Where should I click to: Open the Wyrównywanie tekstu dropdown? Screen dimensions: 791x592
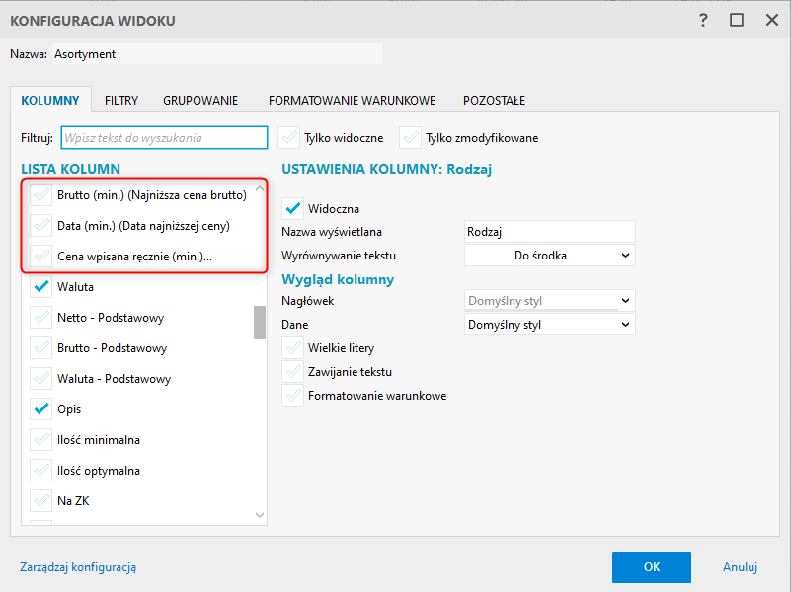[549, 256]
